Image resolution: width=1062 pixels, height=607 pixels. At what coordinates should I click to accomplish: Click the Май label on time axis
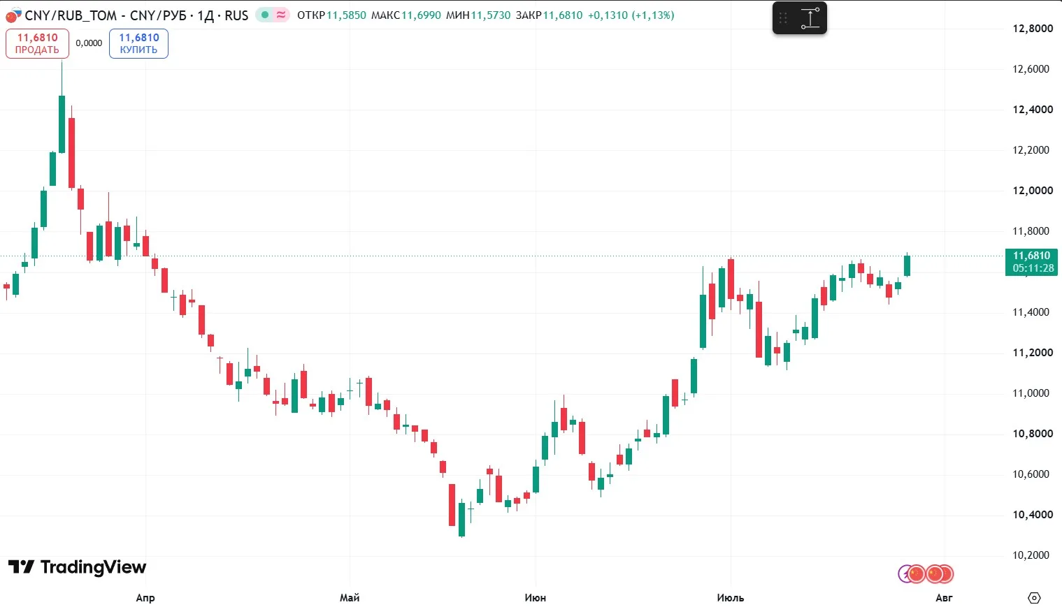[350, 598]
